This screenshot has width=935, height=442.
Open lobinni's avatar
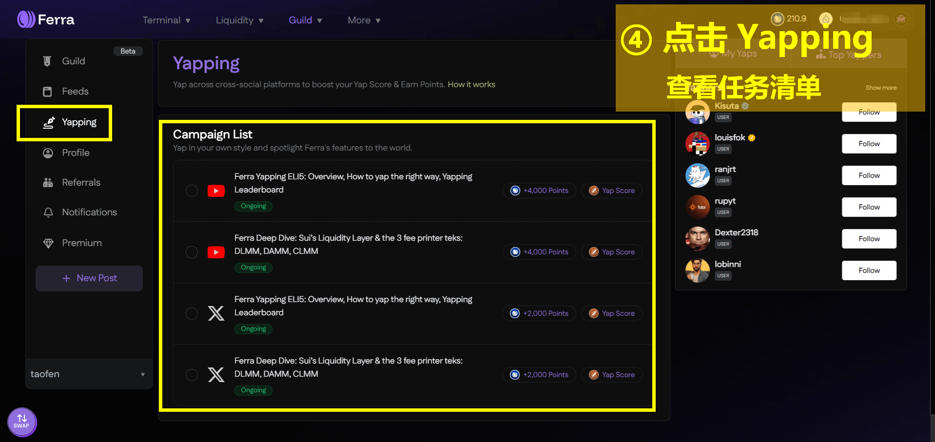698,270
